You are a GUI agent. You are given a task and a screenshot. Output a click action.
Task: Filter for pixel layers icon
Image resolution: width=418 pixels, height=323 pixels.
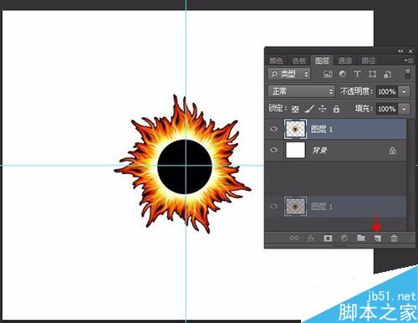pos(328,74)
